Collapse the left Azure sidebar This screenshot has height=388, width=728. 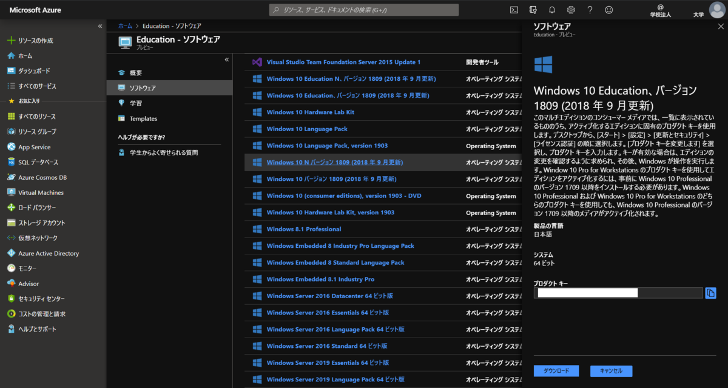coord(100,26)
